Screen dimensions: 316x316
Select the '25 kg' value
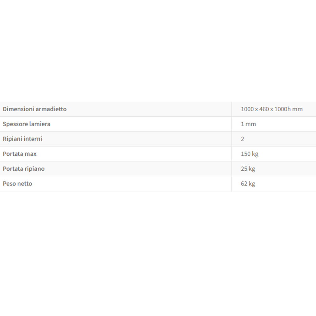[x=248, y=169]
